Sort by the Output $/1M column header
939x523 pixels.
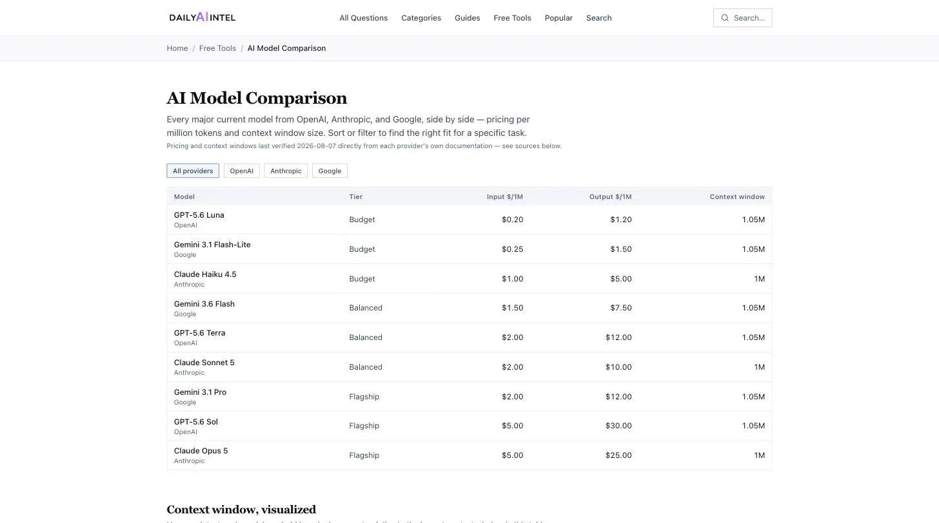[611, 197]
